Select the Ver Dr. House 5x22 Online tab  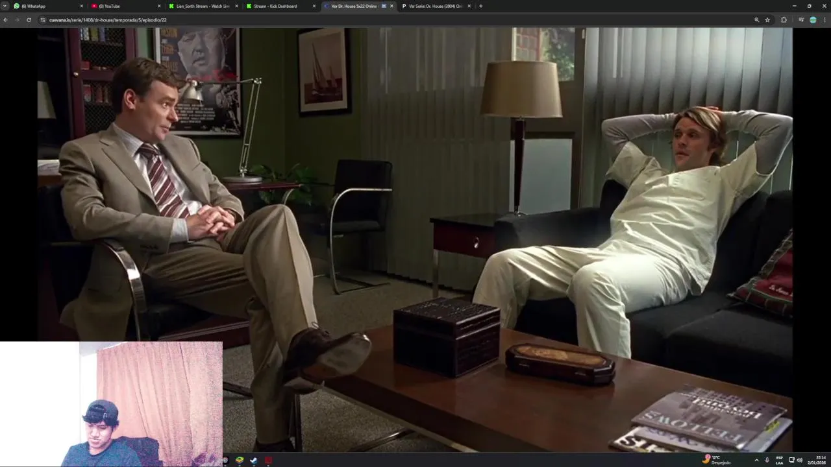[358, 6]
